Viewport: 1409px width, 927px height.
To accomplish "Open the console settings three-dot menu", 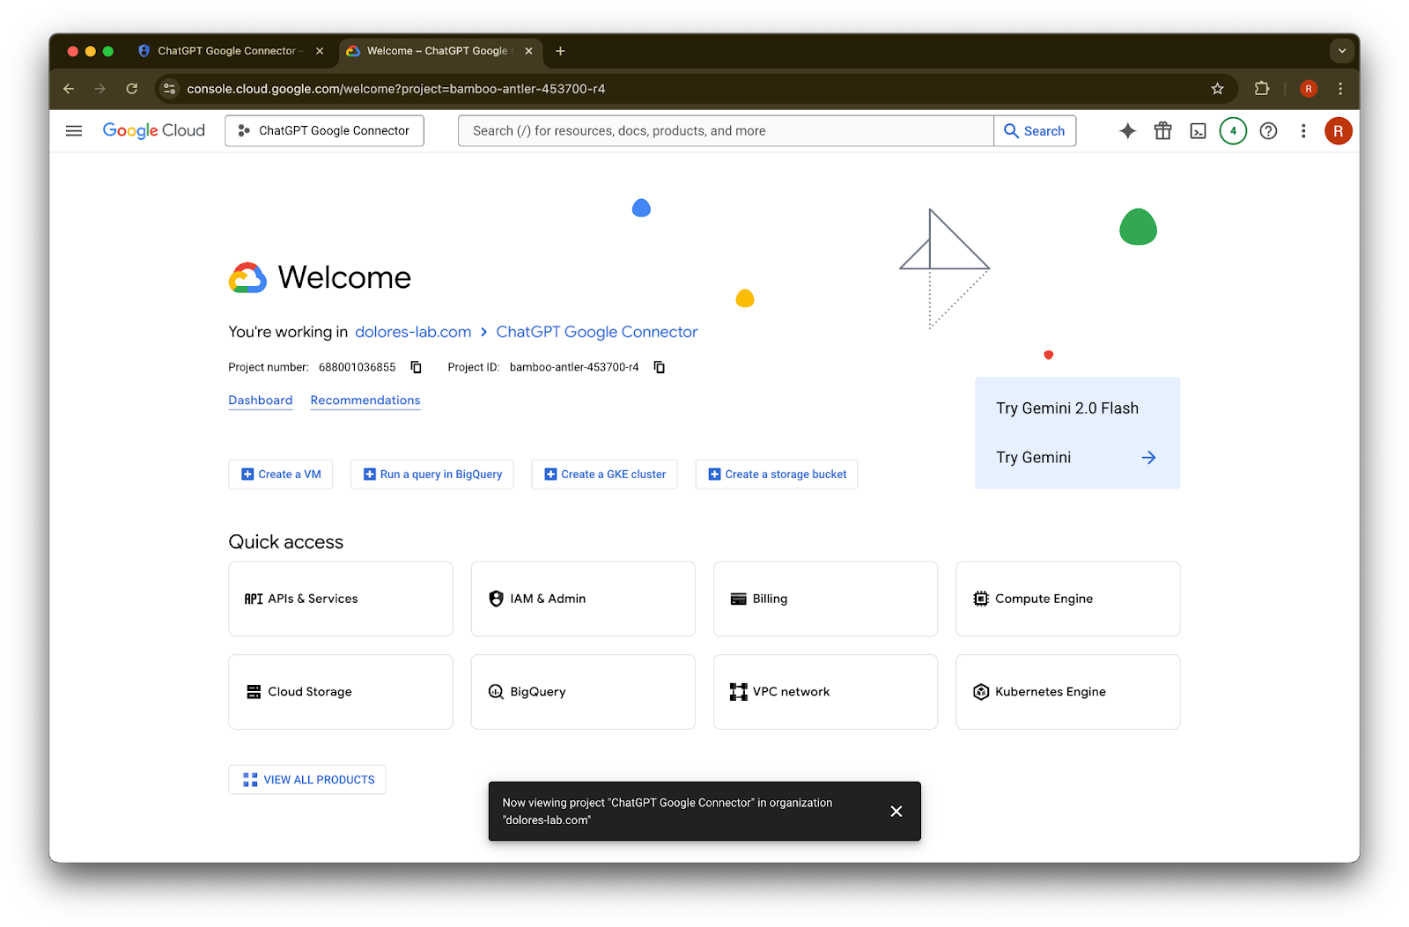I will click(1303, 131).
